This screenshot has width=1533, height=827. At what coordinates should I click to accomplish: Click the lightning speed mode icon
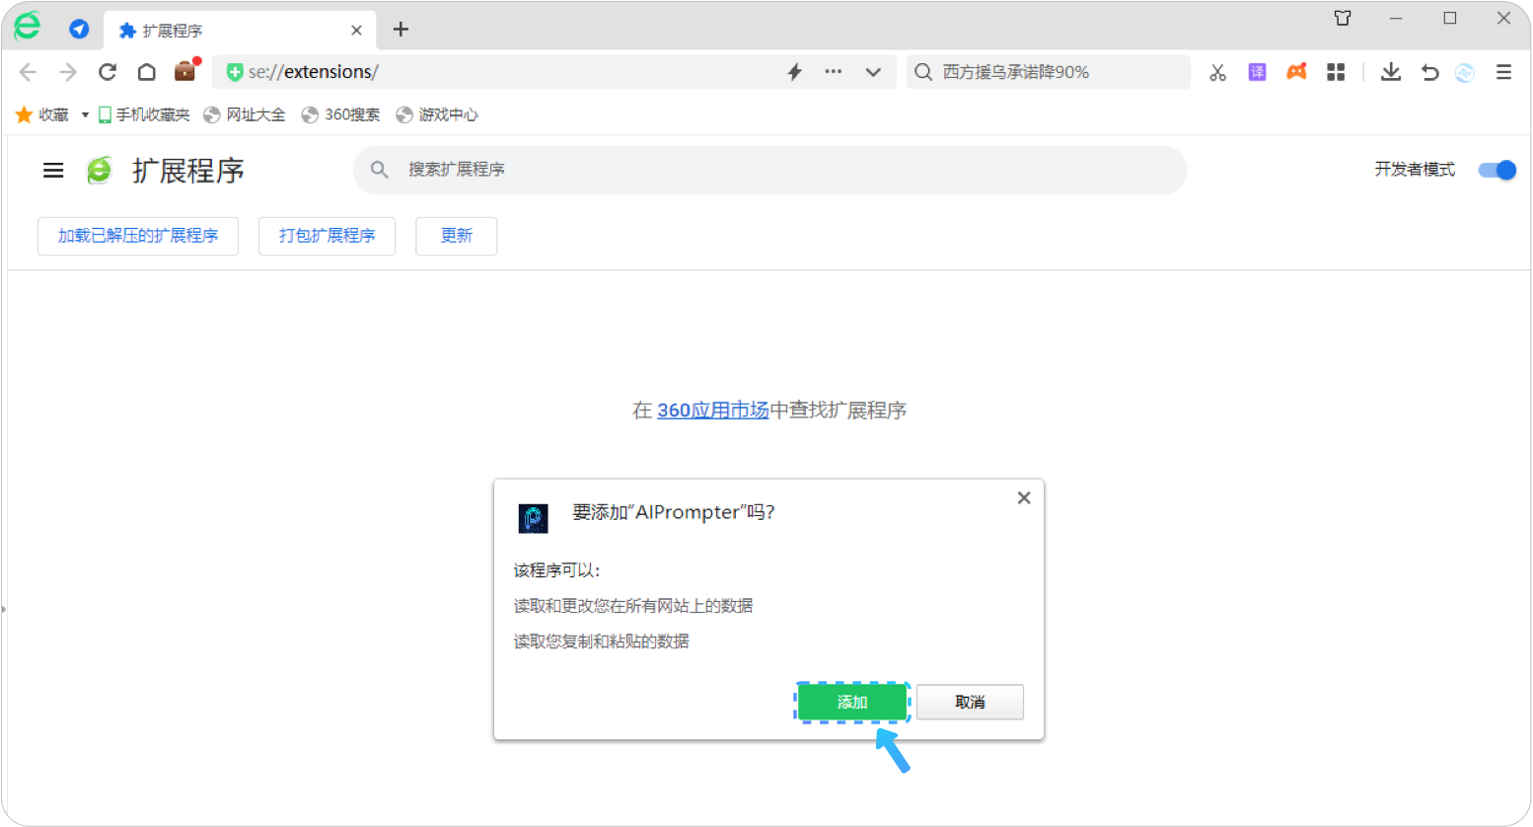click(x=795, y=72)
